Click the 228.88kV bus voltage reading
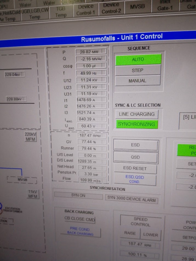 [16, 99]
